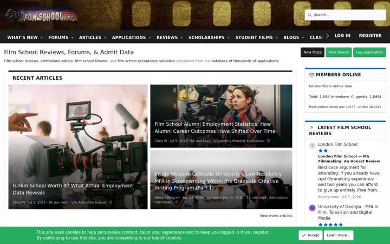Open the Student Films menu
The height and width of the screenshot is (244, 390).
click(x=254, y=37)
